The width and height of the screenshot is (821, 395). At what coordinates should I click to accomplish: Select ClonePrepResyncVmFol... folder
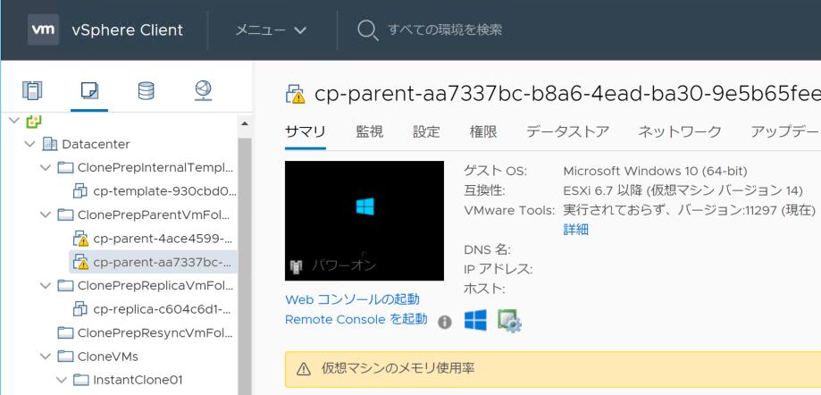click(x=155, y=333)
